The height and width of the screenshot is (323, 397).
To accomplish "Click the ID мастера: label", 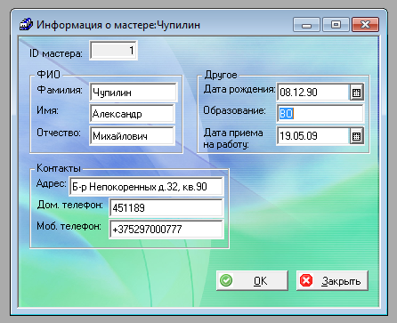I will coord(56,53).
